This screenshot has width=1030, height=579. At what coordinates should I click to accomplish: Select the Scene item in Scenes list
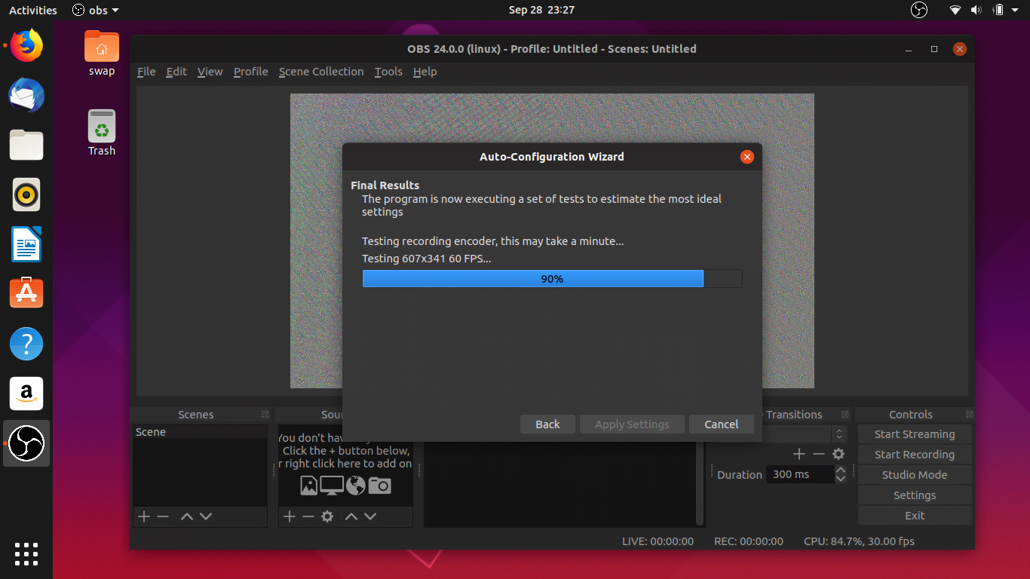tap(200, 432)
